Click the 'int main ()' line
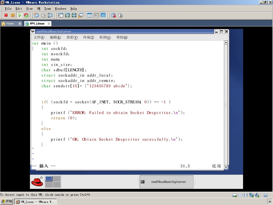Viewport: 273px width, 205px height. click(45, 43)
